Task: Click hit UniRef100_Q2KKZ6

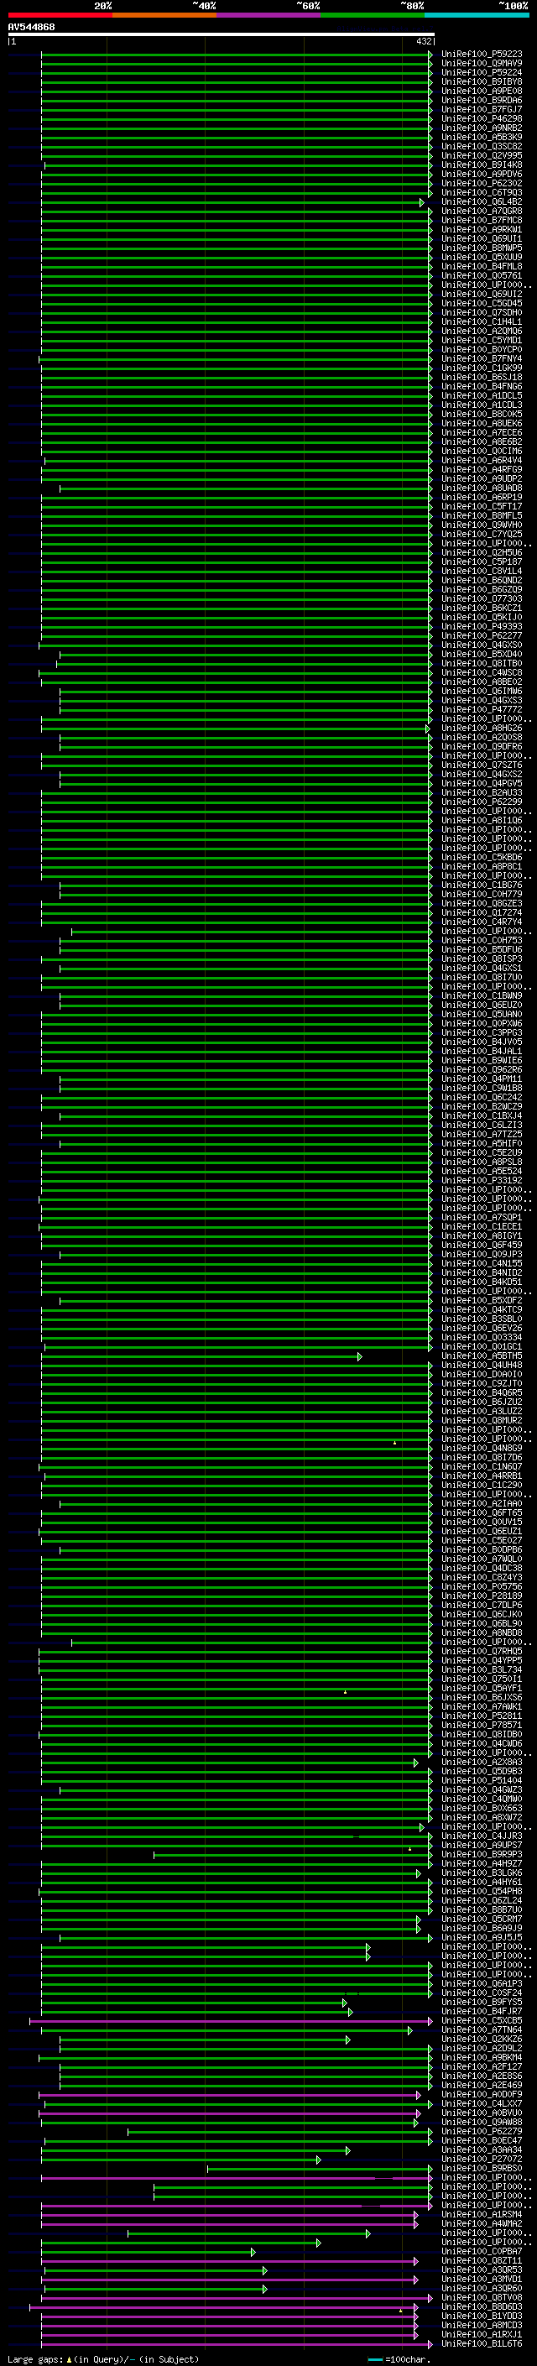Action: coord(482,2039)
